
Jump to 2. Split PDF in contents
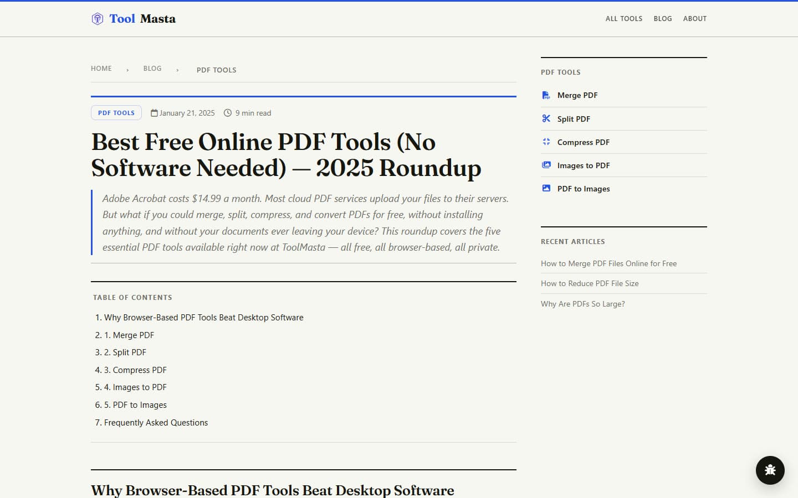(125, 352)
